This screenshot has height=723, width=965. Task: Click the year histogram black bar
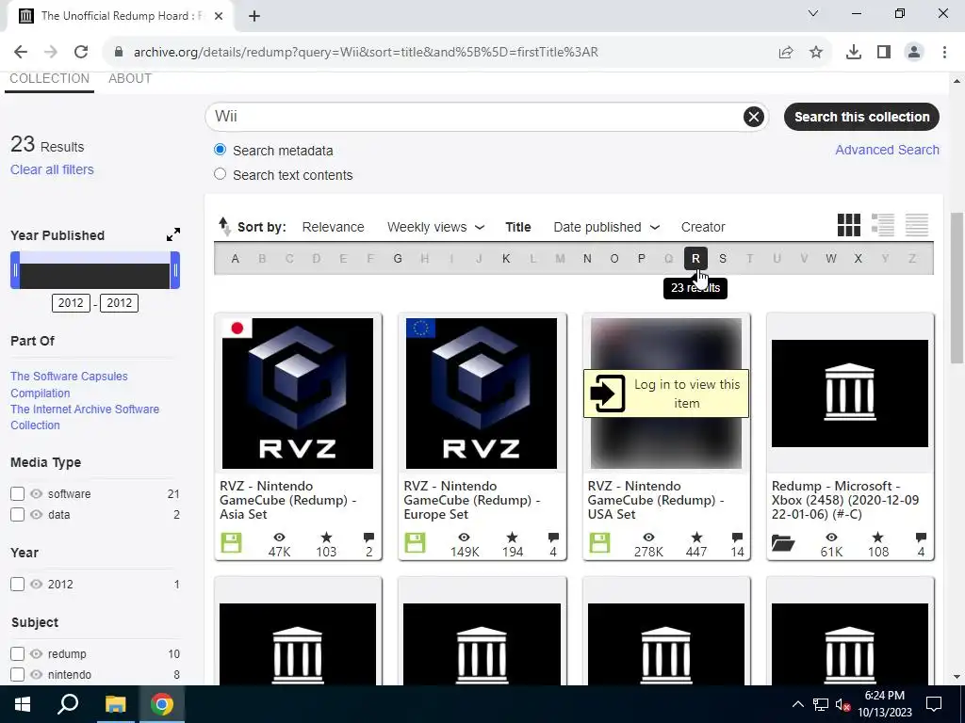(95, 276)
